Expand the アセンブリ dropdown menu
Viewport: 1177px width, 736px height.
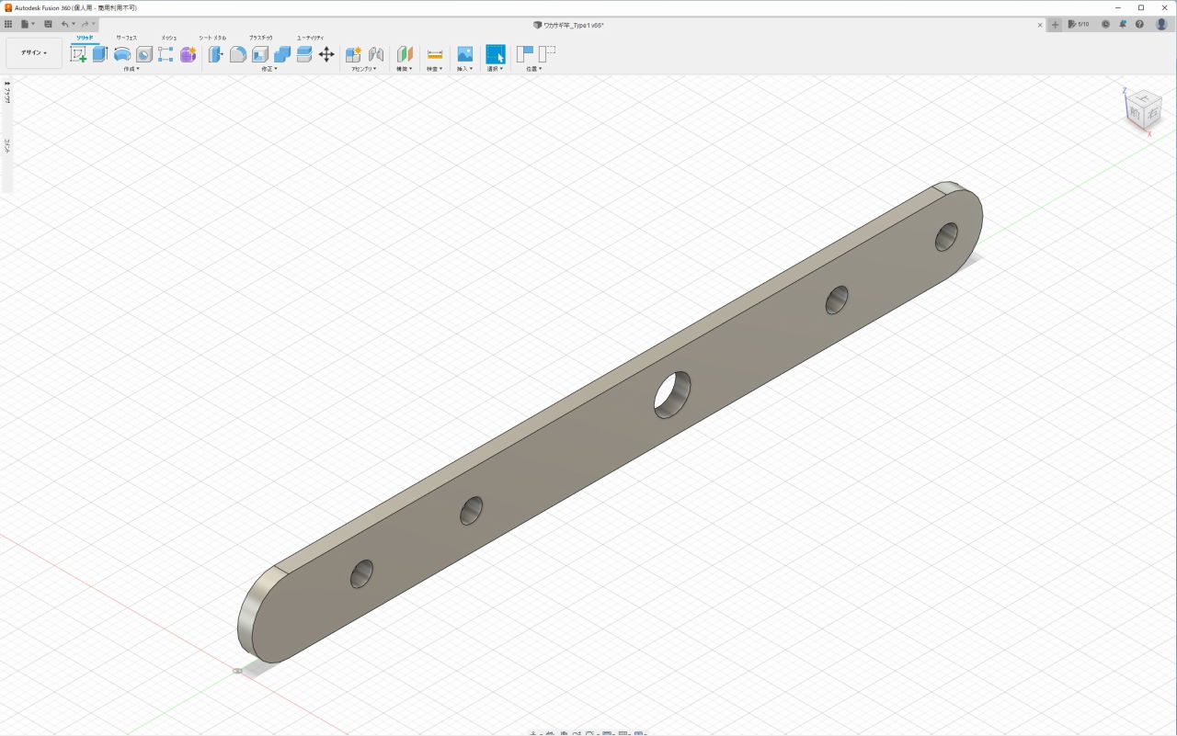364,69
